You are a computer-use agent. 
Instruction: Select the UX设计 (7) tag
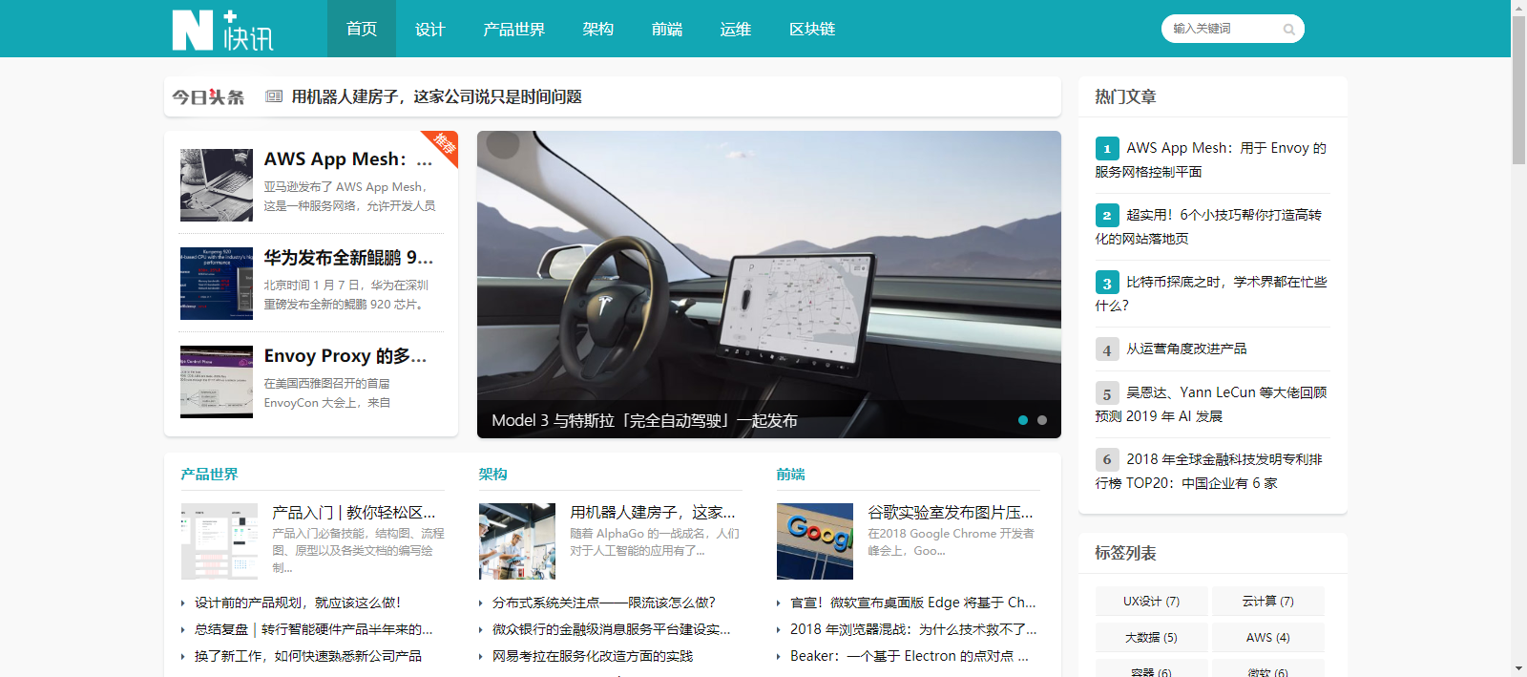[x=1152, y=602]
